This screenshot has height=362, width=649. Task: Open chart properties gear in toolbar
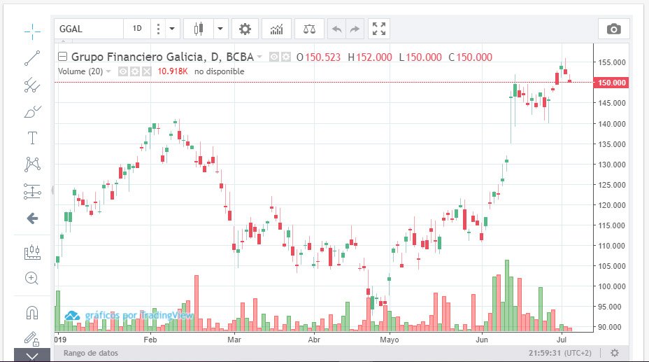[245, 29]
